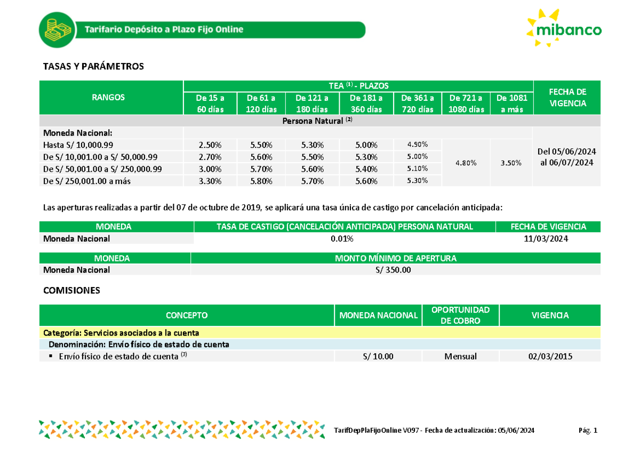Expand the De 15 a 60 días column
Viewport: 640px width, 453px height.
210,103
